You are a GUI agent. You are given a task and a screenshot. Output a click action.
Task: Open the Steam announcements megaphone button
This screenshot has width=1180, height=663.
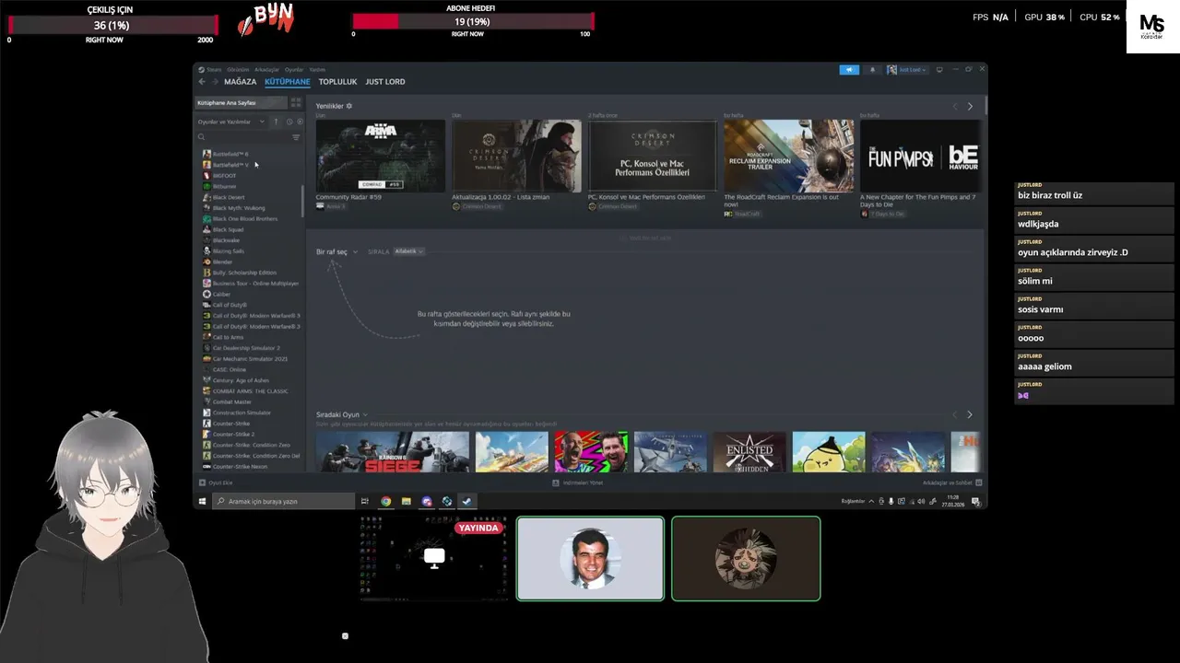click(x=849, y=70)
